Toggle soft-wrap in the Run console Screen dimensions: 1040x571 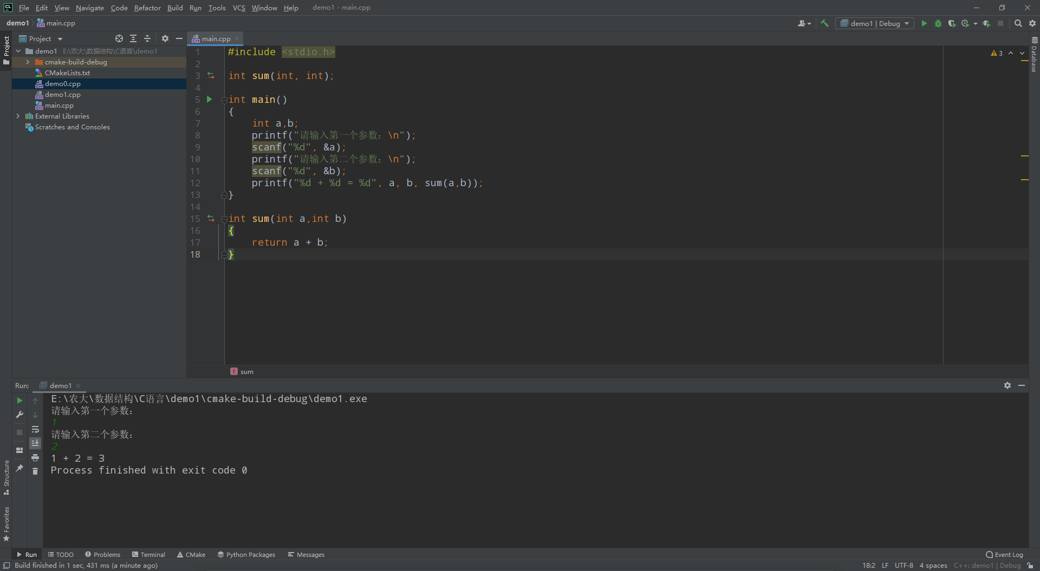(35, 429)
